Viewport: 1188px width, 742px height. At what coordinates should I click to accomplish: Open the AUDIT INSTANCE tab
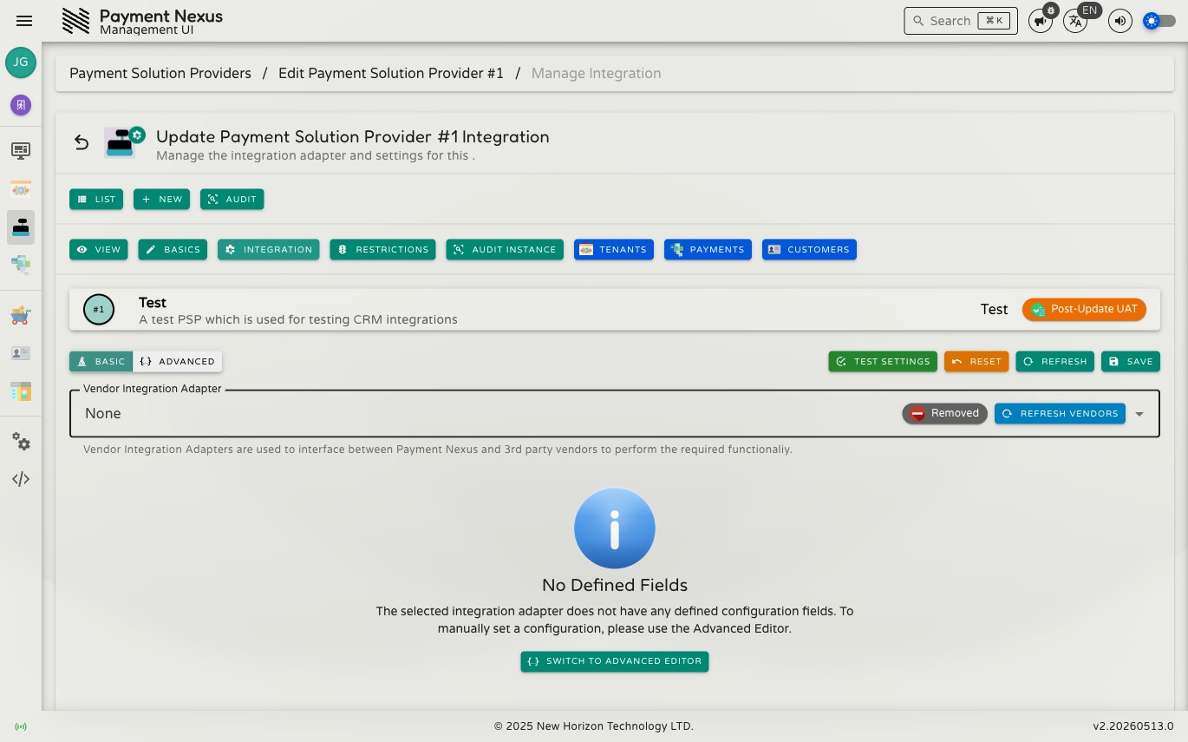click(505, 250)
